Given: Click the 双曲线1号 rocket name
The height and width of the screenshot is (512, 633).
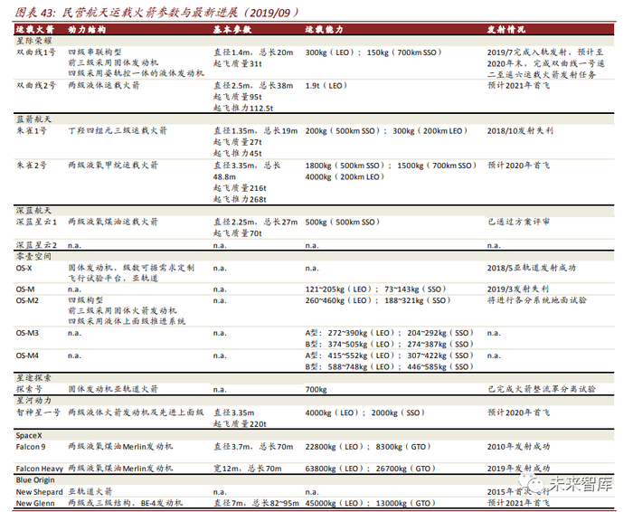Looking at the screenshot, I should 35,52.
